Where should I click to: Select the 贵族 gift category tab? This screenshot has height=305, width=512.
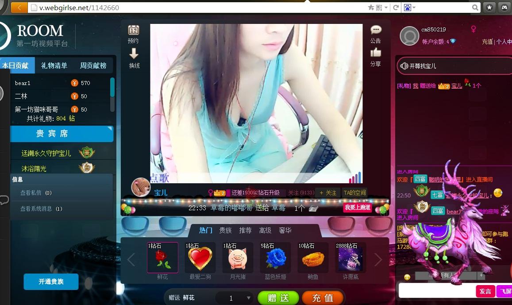(x=225, y=230)
